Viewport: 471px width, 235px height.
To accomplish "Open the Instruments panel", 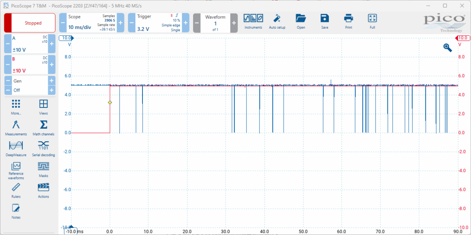I will (253, 22).
